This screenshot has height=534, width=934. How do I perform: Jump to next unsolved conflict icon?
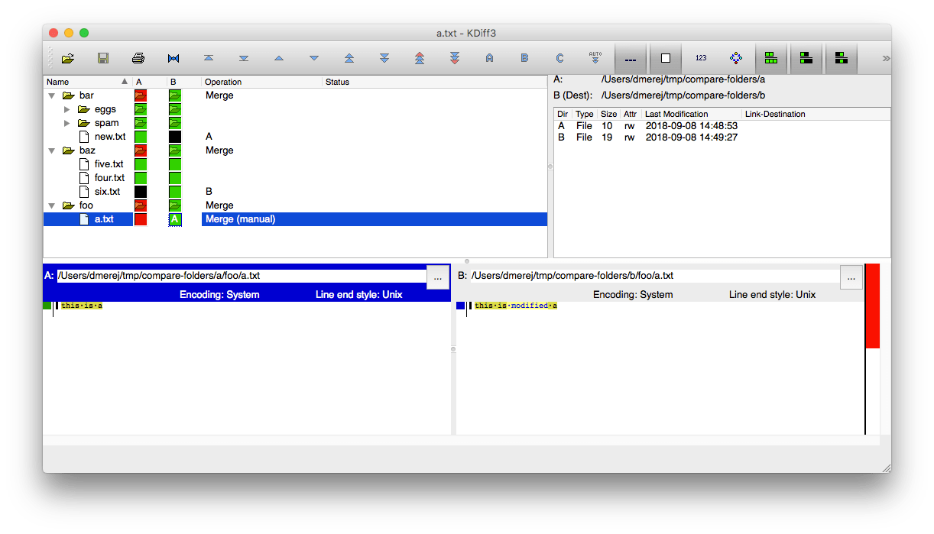tap(455, 58)
